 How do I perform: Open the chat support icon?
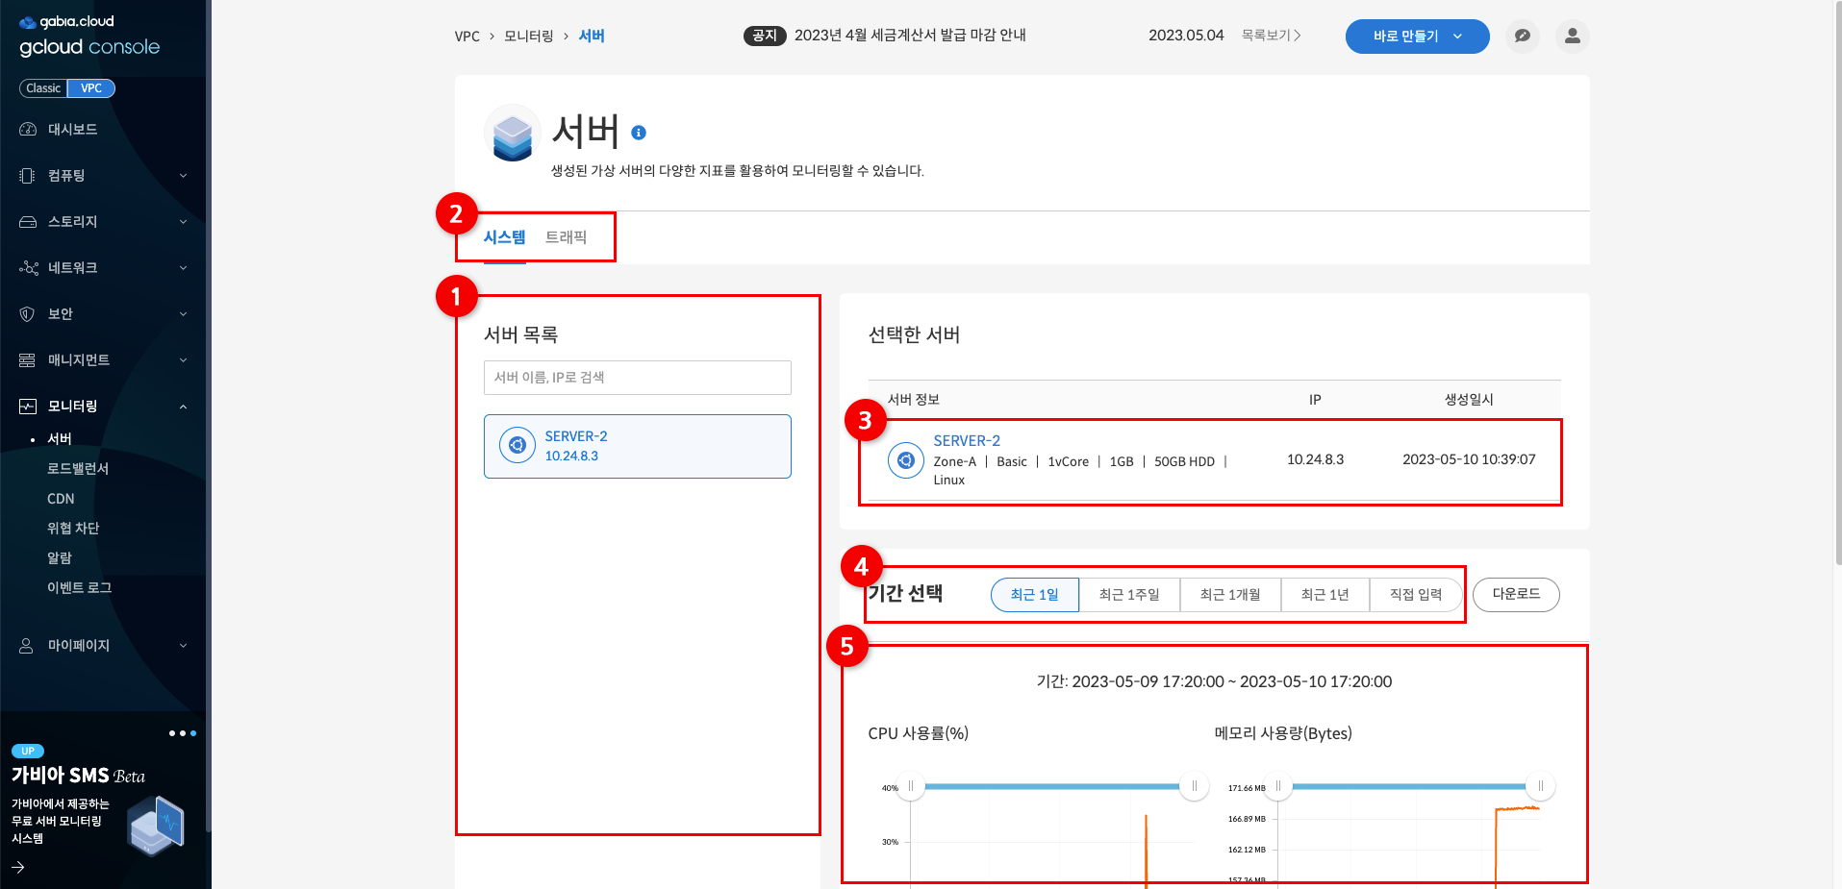tap(1523, 36)
